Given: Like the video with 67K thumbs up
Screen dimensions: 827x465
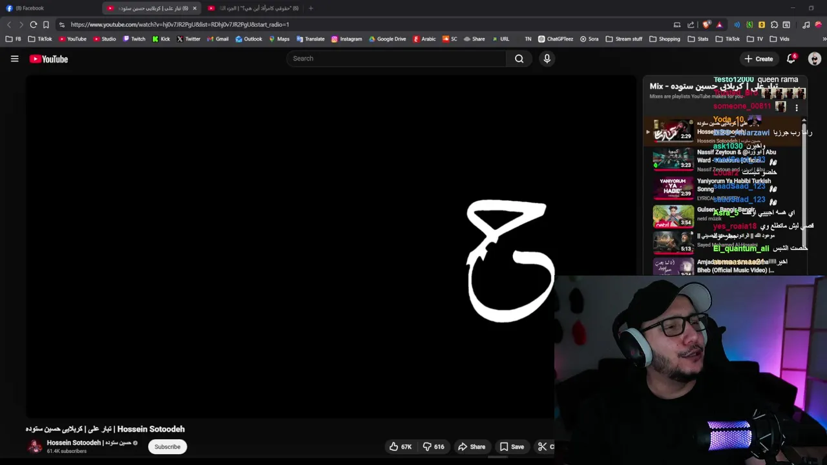Looking at the screenshot, I should tap(400, 446).
